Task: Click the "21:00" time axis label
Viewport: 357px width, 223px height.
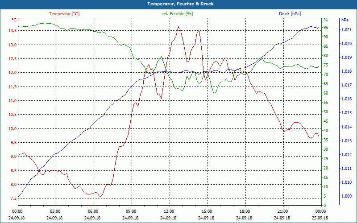Action: coord(282,211)
